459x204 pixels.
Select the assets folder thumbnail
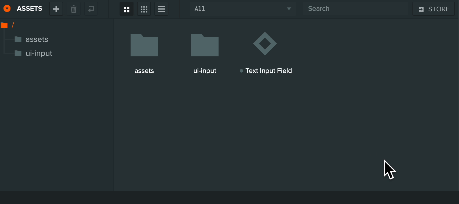point(144,45)
